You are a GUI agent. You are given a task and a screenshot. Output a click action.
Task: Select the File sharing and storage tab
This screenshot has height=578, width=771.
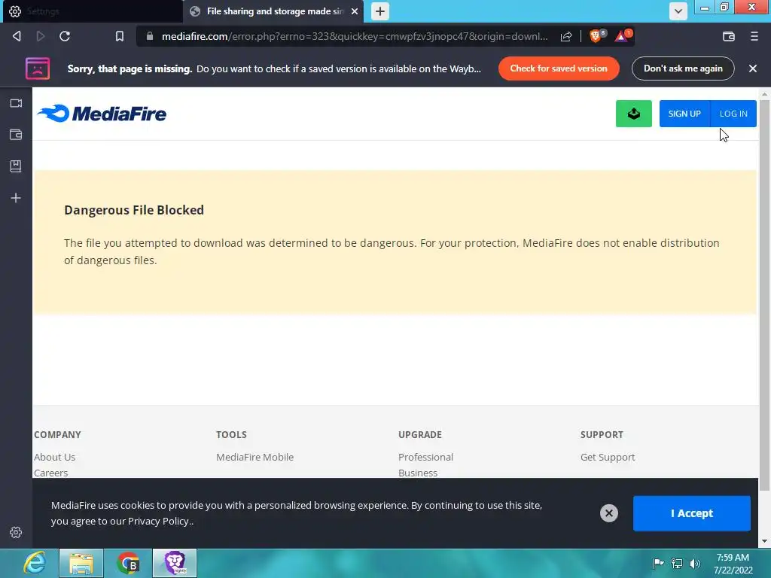273,11
